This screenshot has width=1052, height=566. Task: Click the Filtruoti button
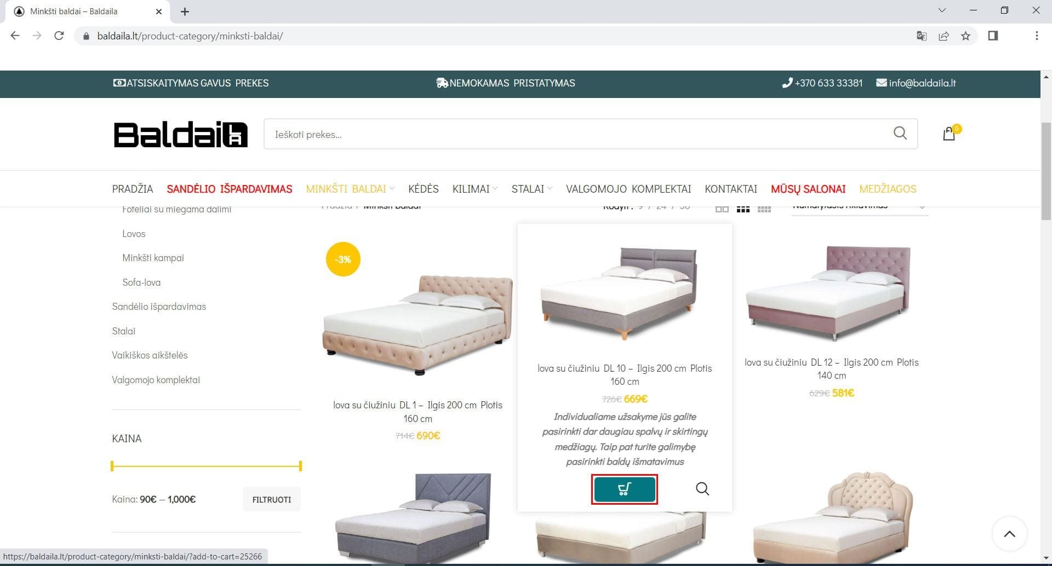[x=271, y=499]
